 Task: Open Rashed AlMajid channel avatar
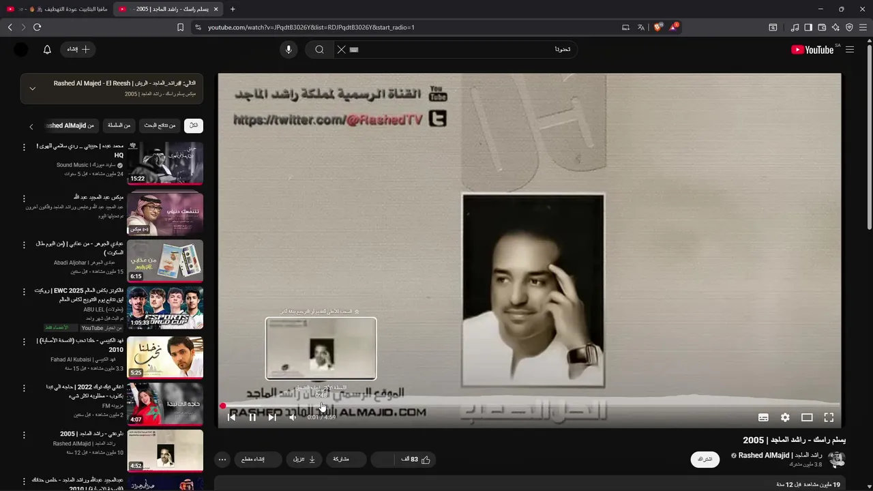click(x=836, y=459)
